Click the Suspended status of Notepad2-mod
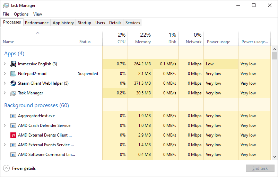This screenshot has height=177, width=278. 88,74
